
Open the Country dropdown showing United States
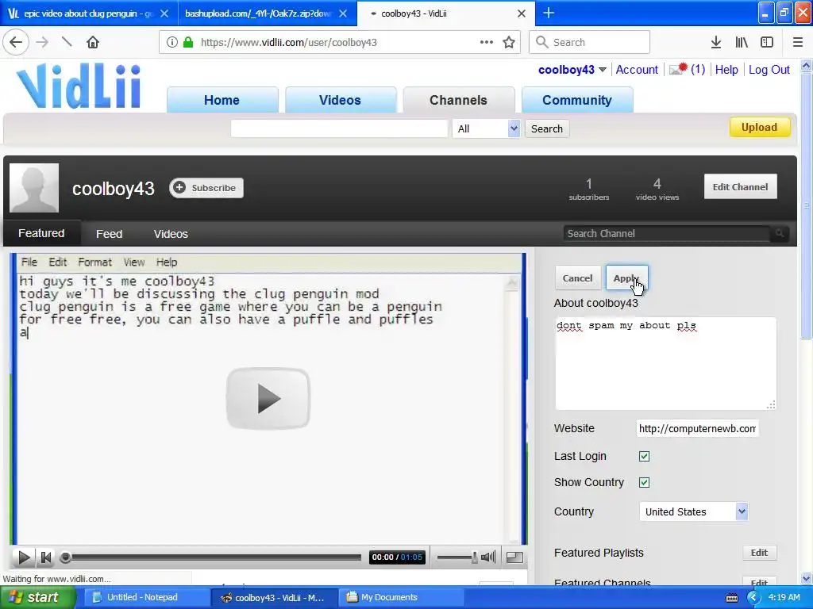693,511
